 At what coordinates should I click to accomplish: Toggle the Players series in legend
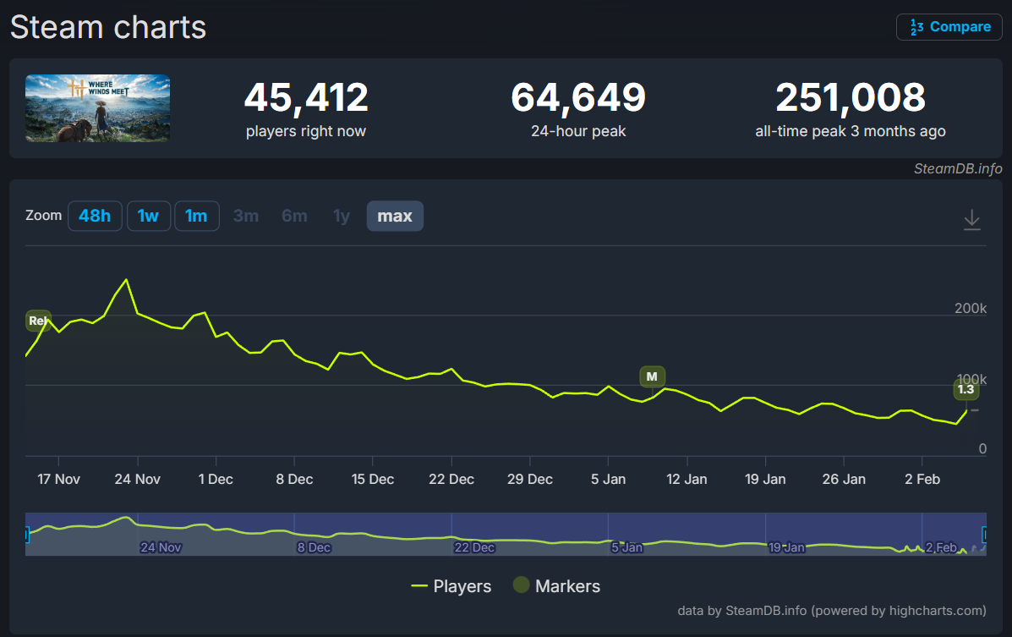click(x=451, y=586)
